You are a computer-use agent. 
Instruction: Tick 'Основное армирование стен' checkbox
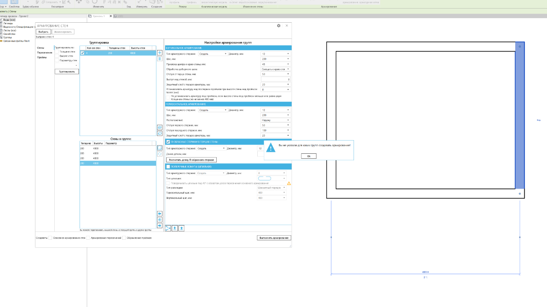[50, 238]
